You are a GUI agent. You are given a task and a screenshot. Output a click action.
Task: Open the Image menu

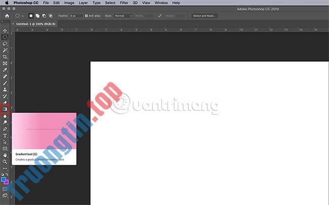point(69,3)
